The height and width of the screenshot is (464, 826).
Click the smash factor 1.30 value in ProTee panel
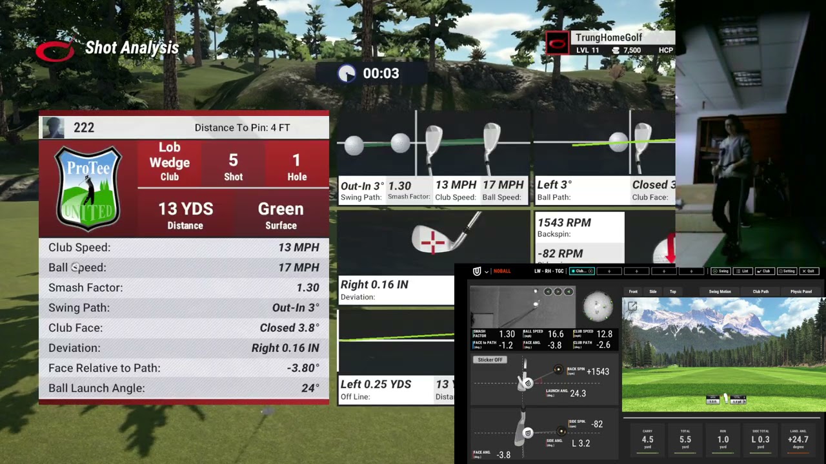(x=507, y=334)
